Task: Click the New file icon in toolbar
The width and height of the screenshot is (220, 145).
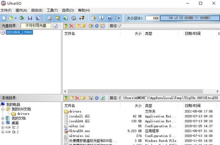Action: click(x=4, y=18)
